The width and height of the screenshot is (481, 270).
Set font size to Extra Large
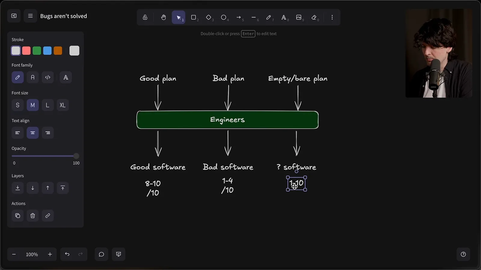pos(63,105)
